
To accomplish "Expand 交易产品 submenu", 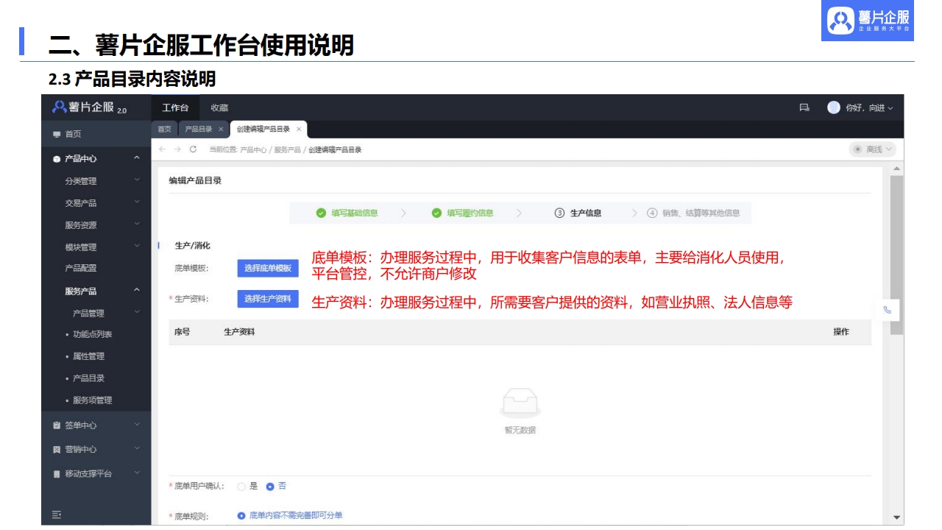I will [137, 202].
